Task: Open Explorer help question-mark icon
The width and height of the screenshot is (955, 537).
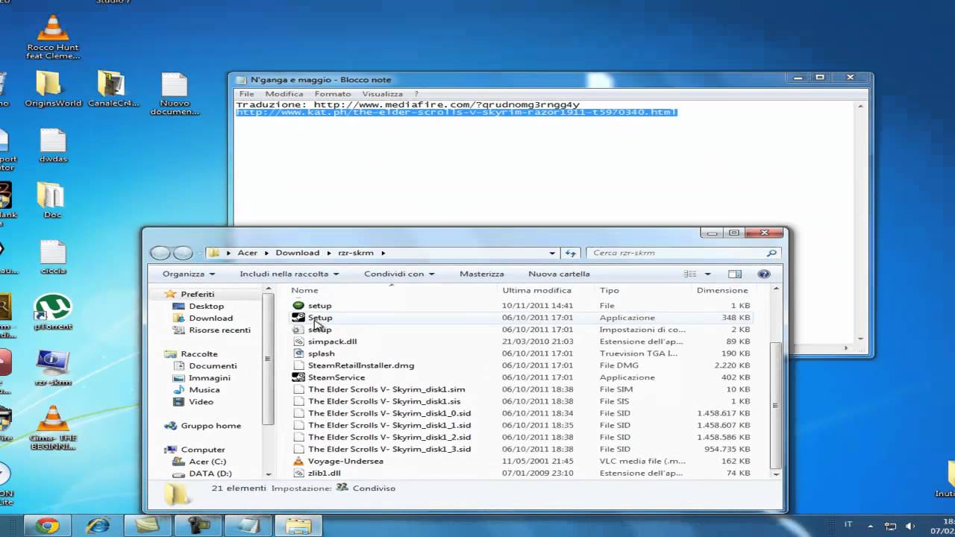Action: tap(763, 274)
